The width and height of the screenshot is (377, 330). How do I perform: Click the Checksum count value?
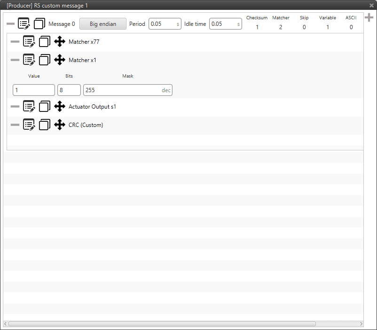click(x=257, y=27)
